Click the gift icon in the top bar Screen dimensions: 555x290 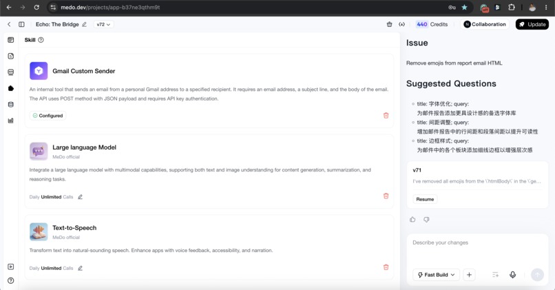(x=389, y=24)
